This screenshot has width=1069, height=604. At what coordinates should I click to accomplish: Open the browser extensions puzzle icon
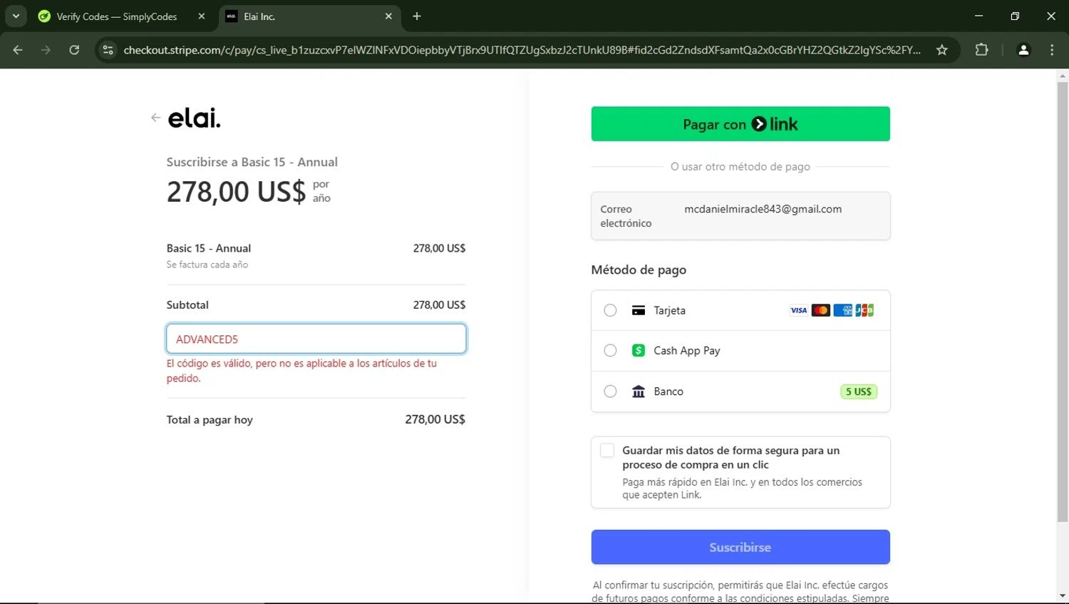pyautogui.click(x=981, y=50)
